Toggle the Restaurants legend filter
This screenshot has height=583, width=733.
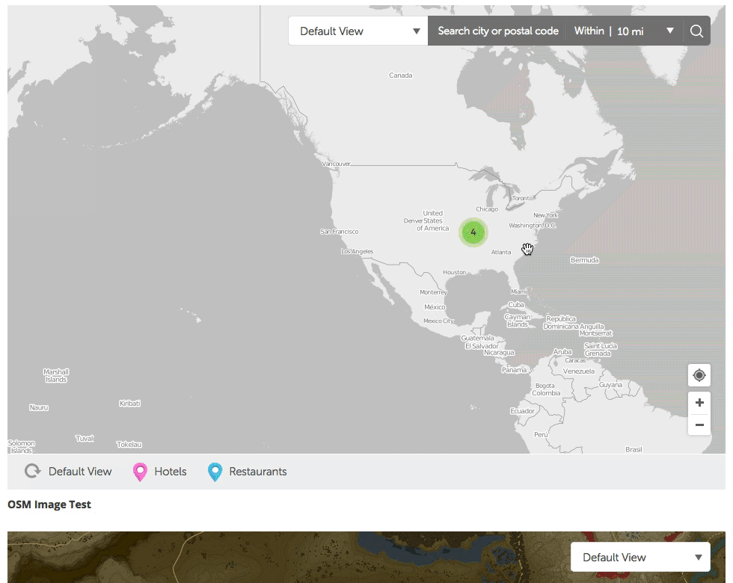[257, 472]
